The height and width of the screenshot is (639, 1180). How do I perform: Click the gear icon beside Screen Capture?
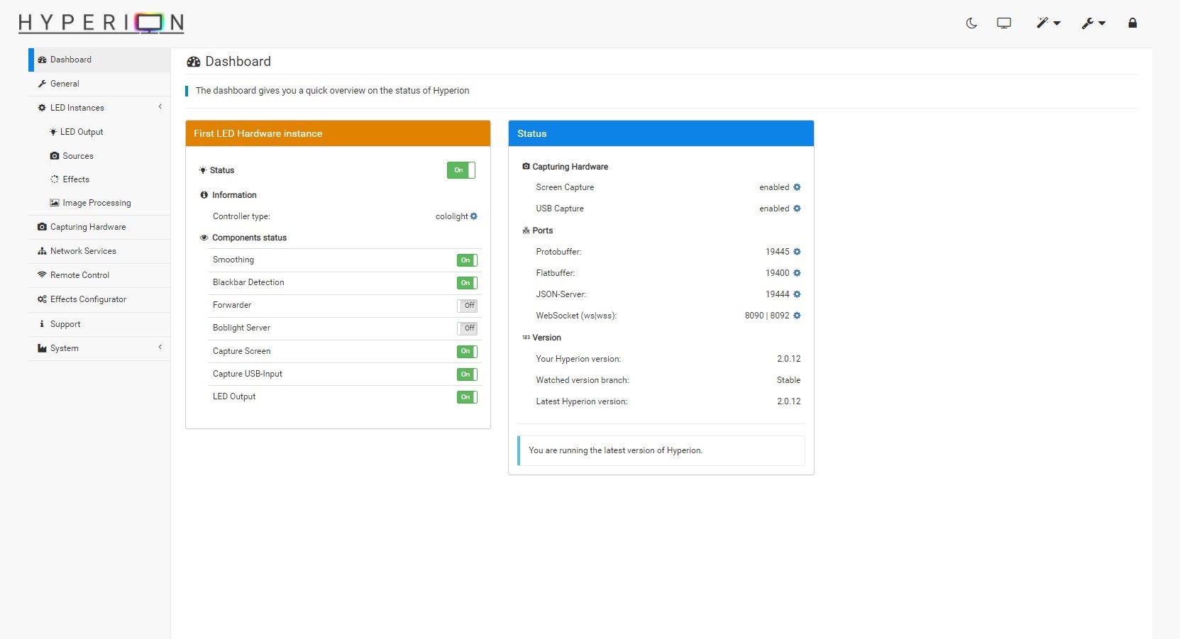click(797, 187)
